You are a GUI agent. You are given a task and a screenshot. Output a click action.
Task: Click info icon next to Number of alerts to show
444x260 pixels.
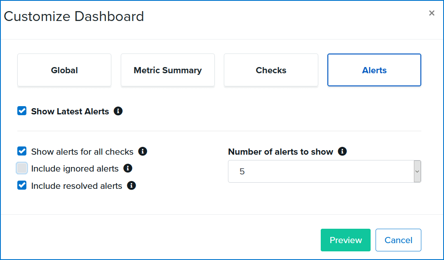342,151
